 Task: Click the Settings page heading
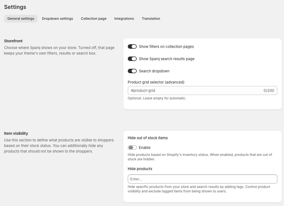coord(15,7)
